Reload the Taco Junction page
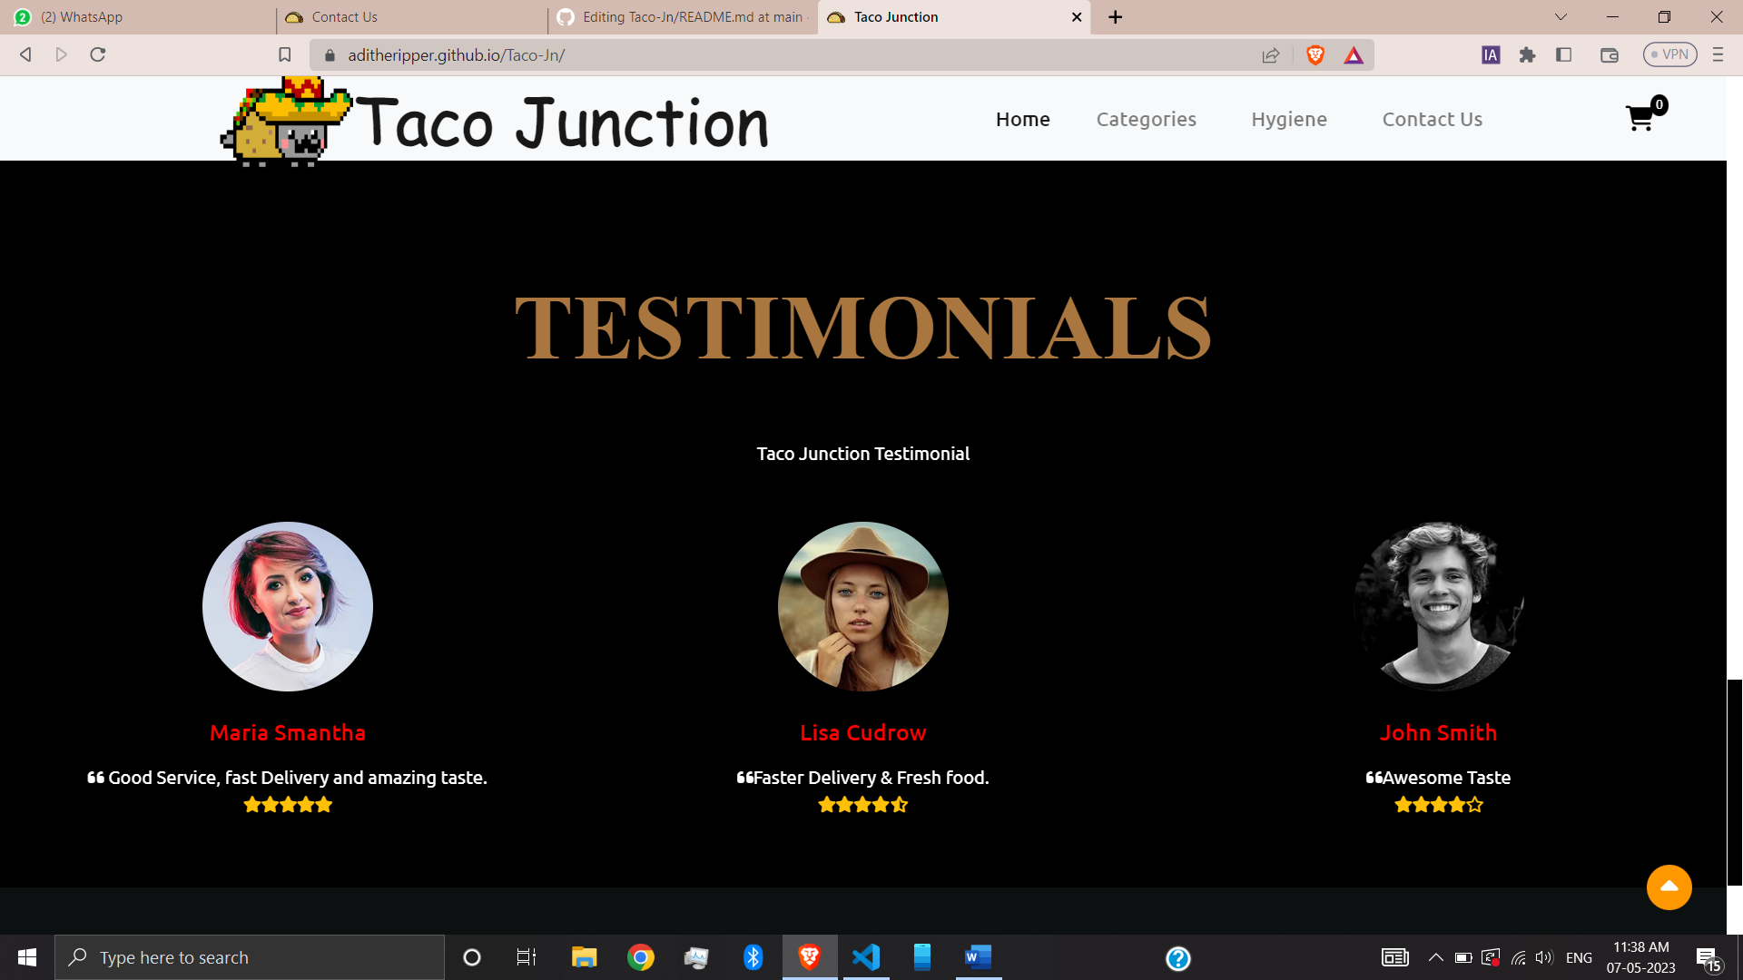Image resolution: width=1743 pixels, height=980 pixels. click(x=97, y=54)
